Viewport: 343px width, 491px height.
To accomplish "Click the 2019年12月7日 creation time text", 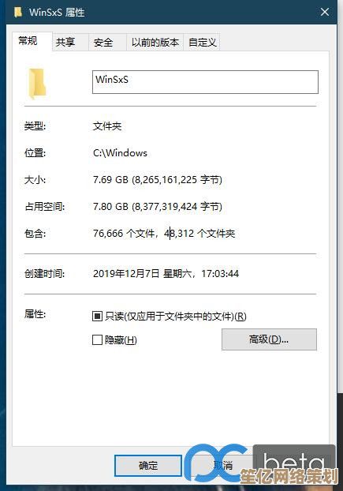I will coord(127,274).
